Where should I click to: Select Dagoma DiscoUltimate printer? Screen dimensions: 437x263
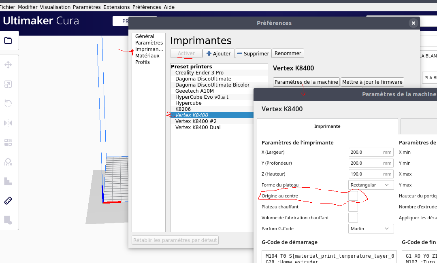pyautogui.click(x=219, y=79)
